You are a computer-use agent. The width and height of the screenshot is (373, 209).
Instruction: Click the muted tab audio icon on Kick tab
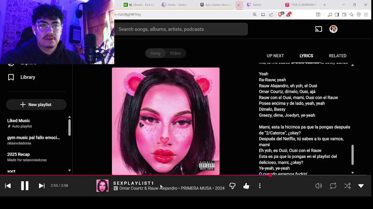130,5
